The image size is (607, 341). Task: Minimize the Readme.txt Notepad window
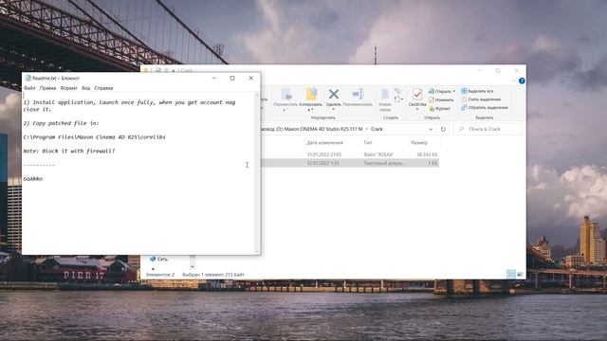pos(214,78)
